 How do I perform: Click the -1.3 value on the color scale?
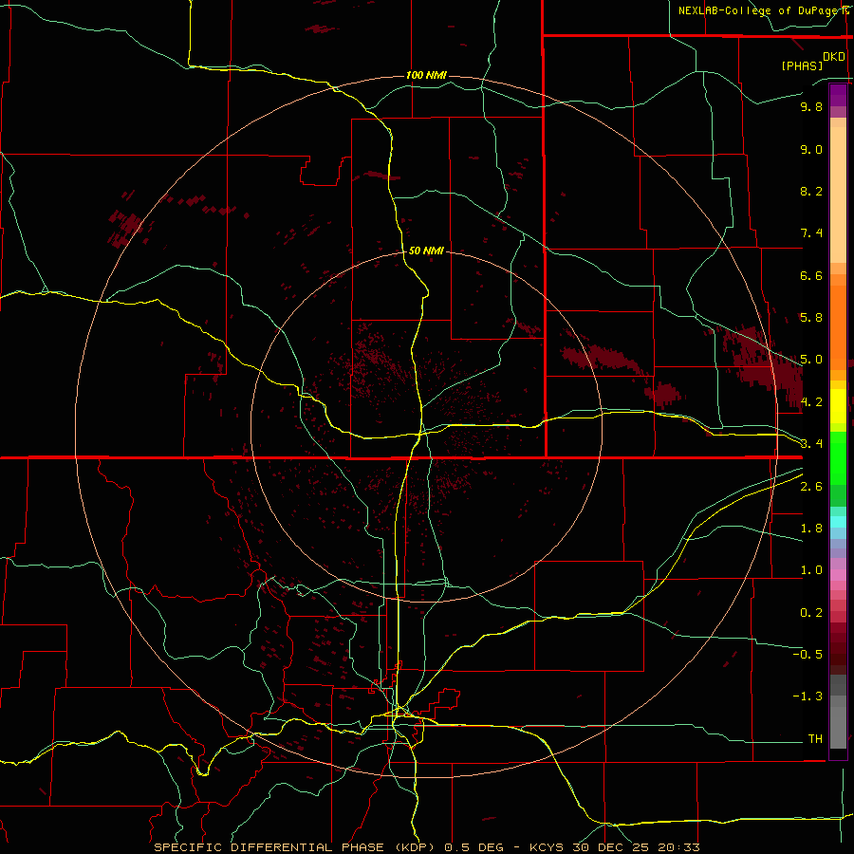(808, 696)
